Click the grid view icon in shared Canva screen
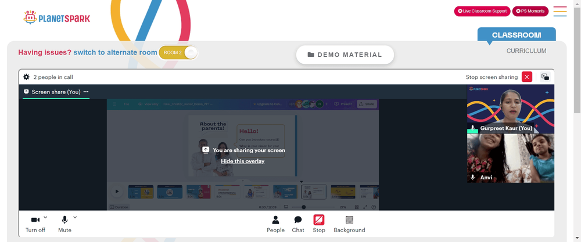This screenshot has height=242, width=581. tap(357, 207)
